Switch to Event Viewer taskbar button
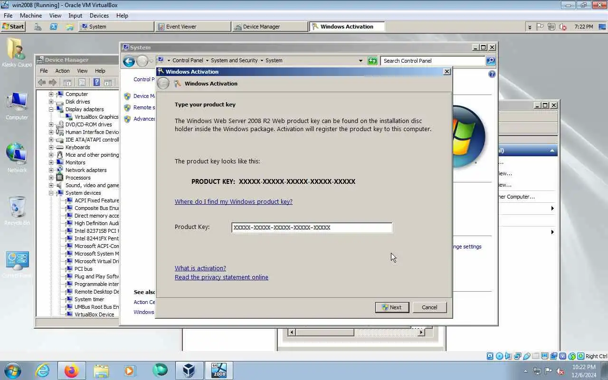This screenshot has height=380, width=608. [193, 27]
